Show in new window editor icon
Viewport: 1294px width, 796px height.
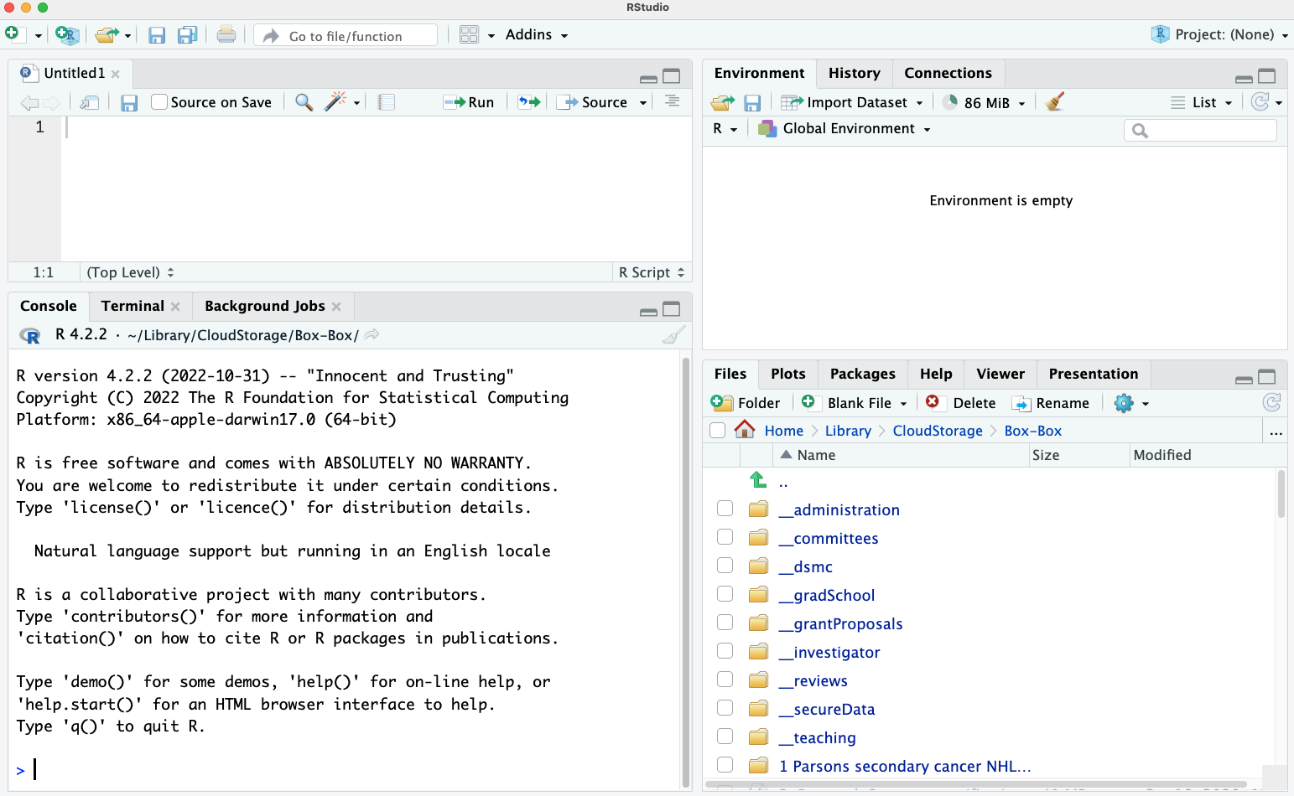pos(90,102)
